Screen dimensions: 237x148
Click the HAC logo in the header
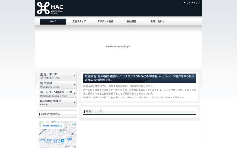pyautogui.click(x=50, y=8)
